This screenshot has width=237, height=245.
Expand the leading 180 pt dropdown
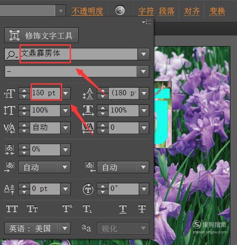[144, 93]
